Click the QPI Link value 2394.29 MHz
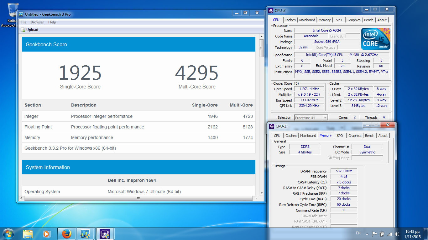428x240 pixels. (x=309, y=106)
